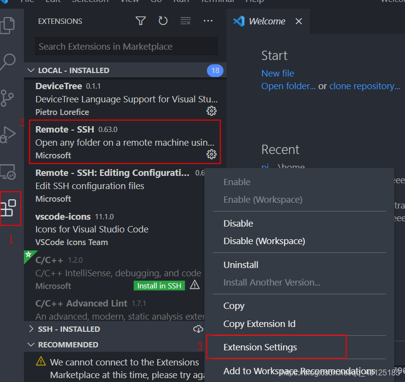The image size is (405, 382).
Task: Click cloud install icon in SSH - INSTALLED header
Action: click(198, 329)
